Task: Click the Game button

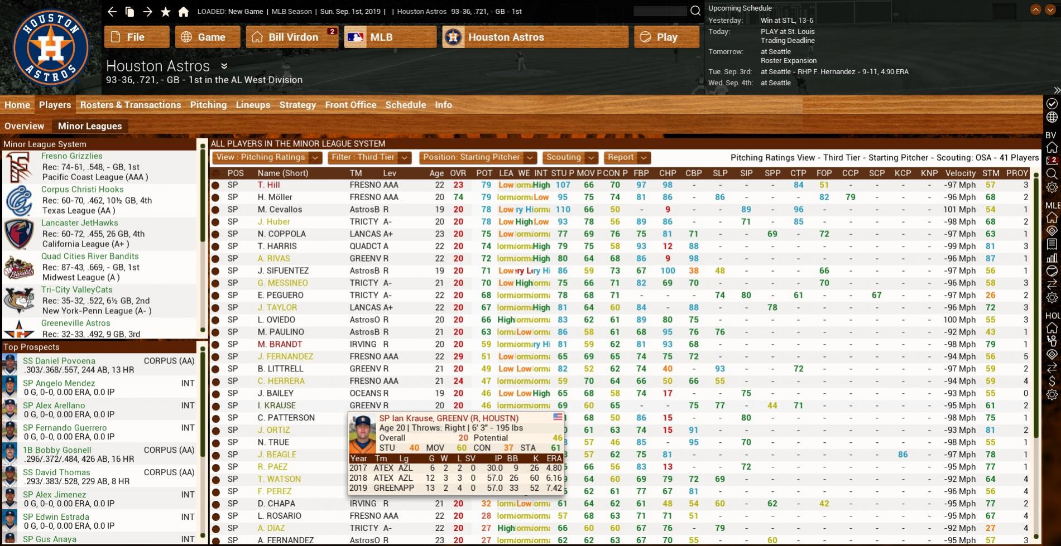Action: [208, 37]
